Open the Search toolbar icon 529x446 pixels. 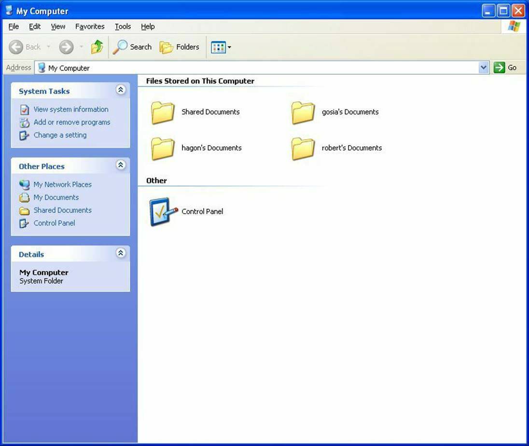click(132, 47)
